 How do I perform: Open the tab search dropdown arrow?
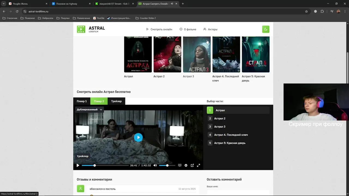[x=4, y=4]
